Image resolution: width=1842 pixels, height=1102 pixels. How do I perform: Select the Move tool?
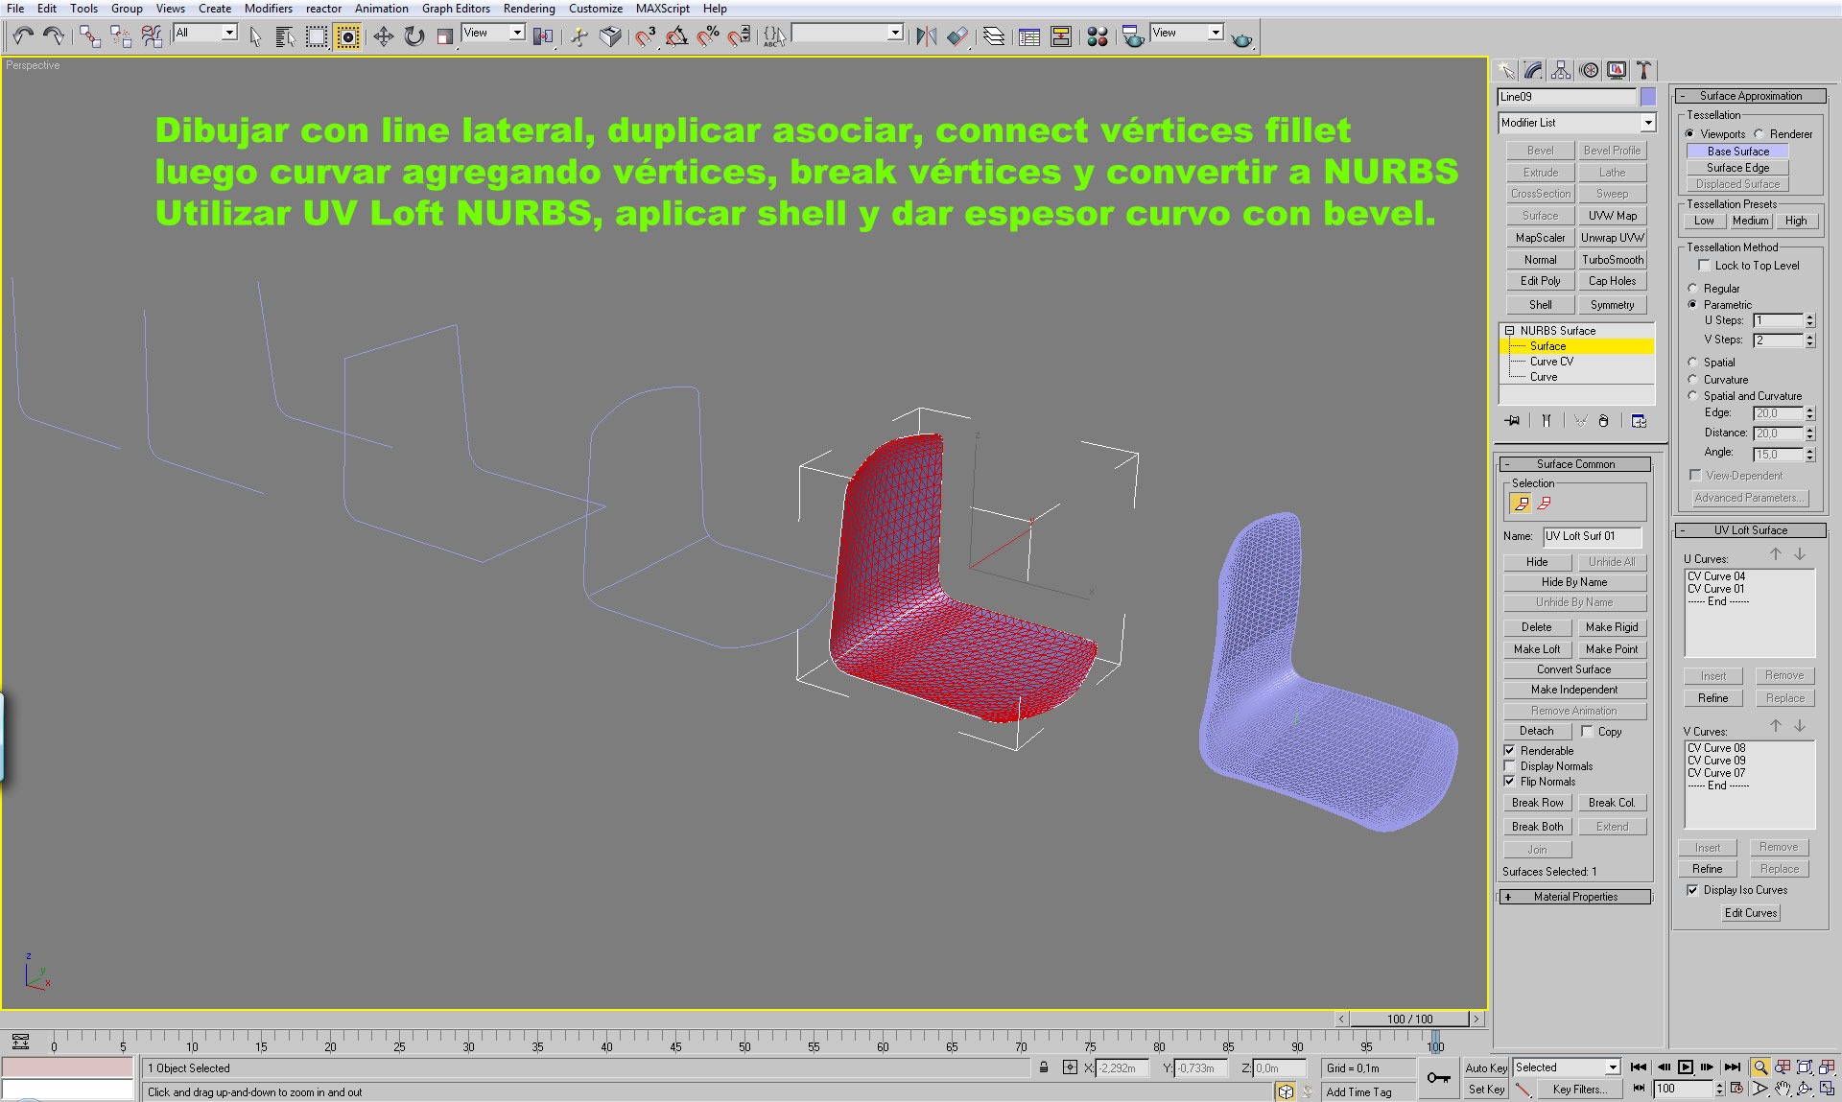click(x=383, y=36)
